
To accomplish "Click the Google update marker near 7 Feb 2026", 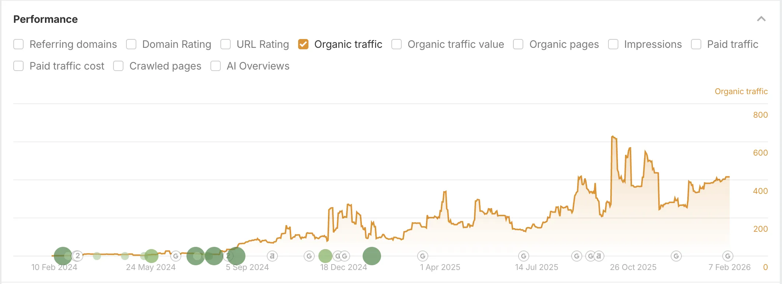I will (x=727, y=256).
